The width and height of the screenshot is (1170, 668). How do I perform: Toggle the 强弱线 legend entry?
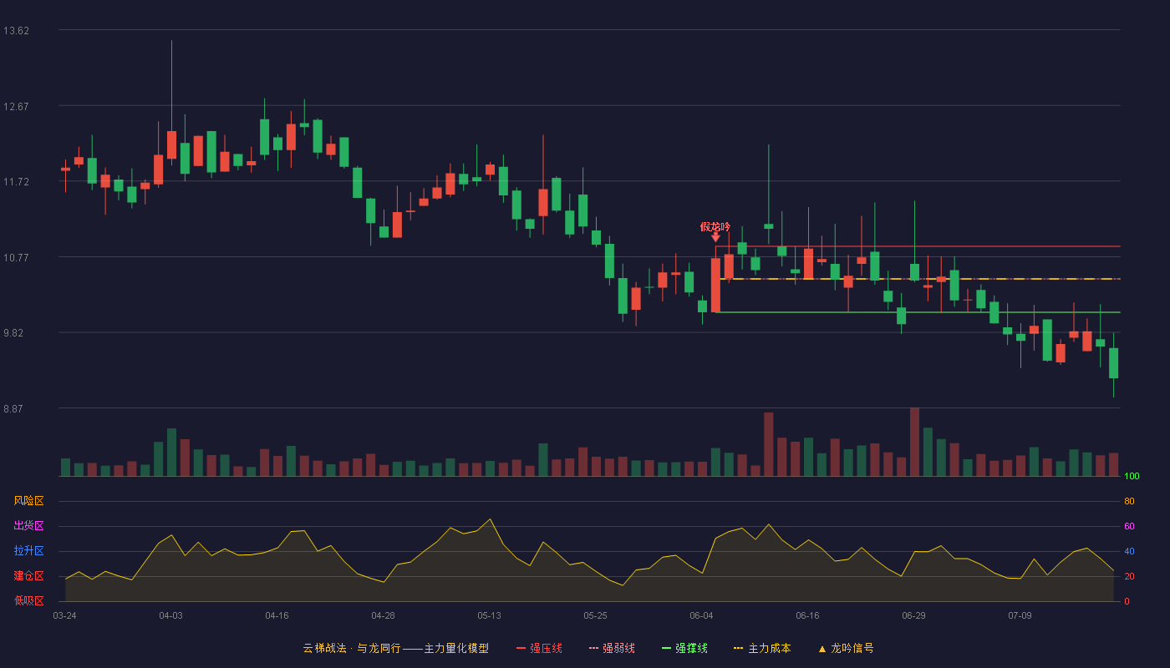point(612,648)
